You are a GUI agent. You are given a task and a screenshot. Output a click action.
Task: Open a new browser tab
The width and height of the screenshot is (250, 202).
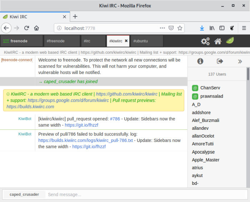click(x=75, y=16)
